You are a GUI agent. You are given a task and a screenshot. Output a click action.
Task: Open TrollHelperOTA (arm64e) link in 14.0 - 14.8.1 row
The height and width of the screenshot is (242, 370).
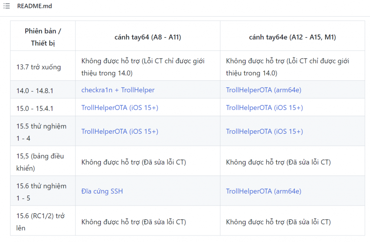pos(263,90)
